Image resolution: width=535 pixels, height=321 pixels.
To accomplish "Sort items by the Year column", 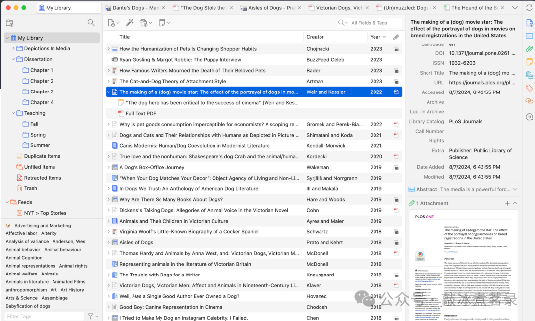I will coord(378,37).
